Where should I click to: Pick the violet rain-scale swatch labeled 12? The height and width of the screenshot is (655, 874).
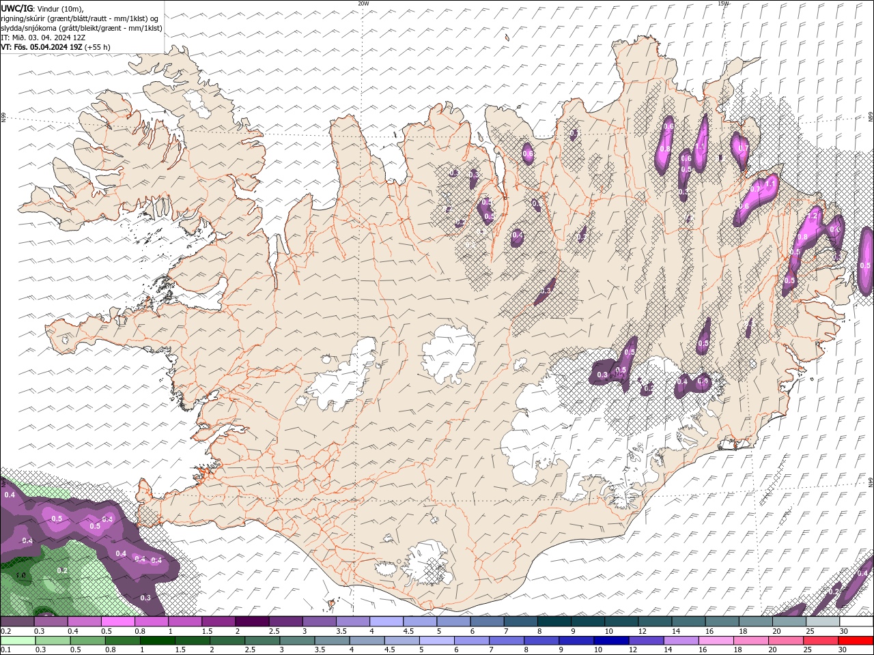point(646,641)
